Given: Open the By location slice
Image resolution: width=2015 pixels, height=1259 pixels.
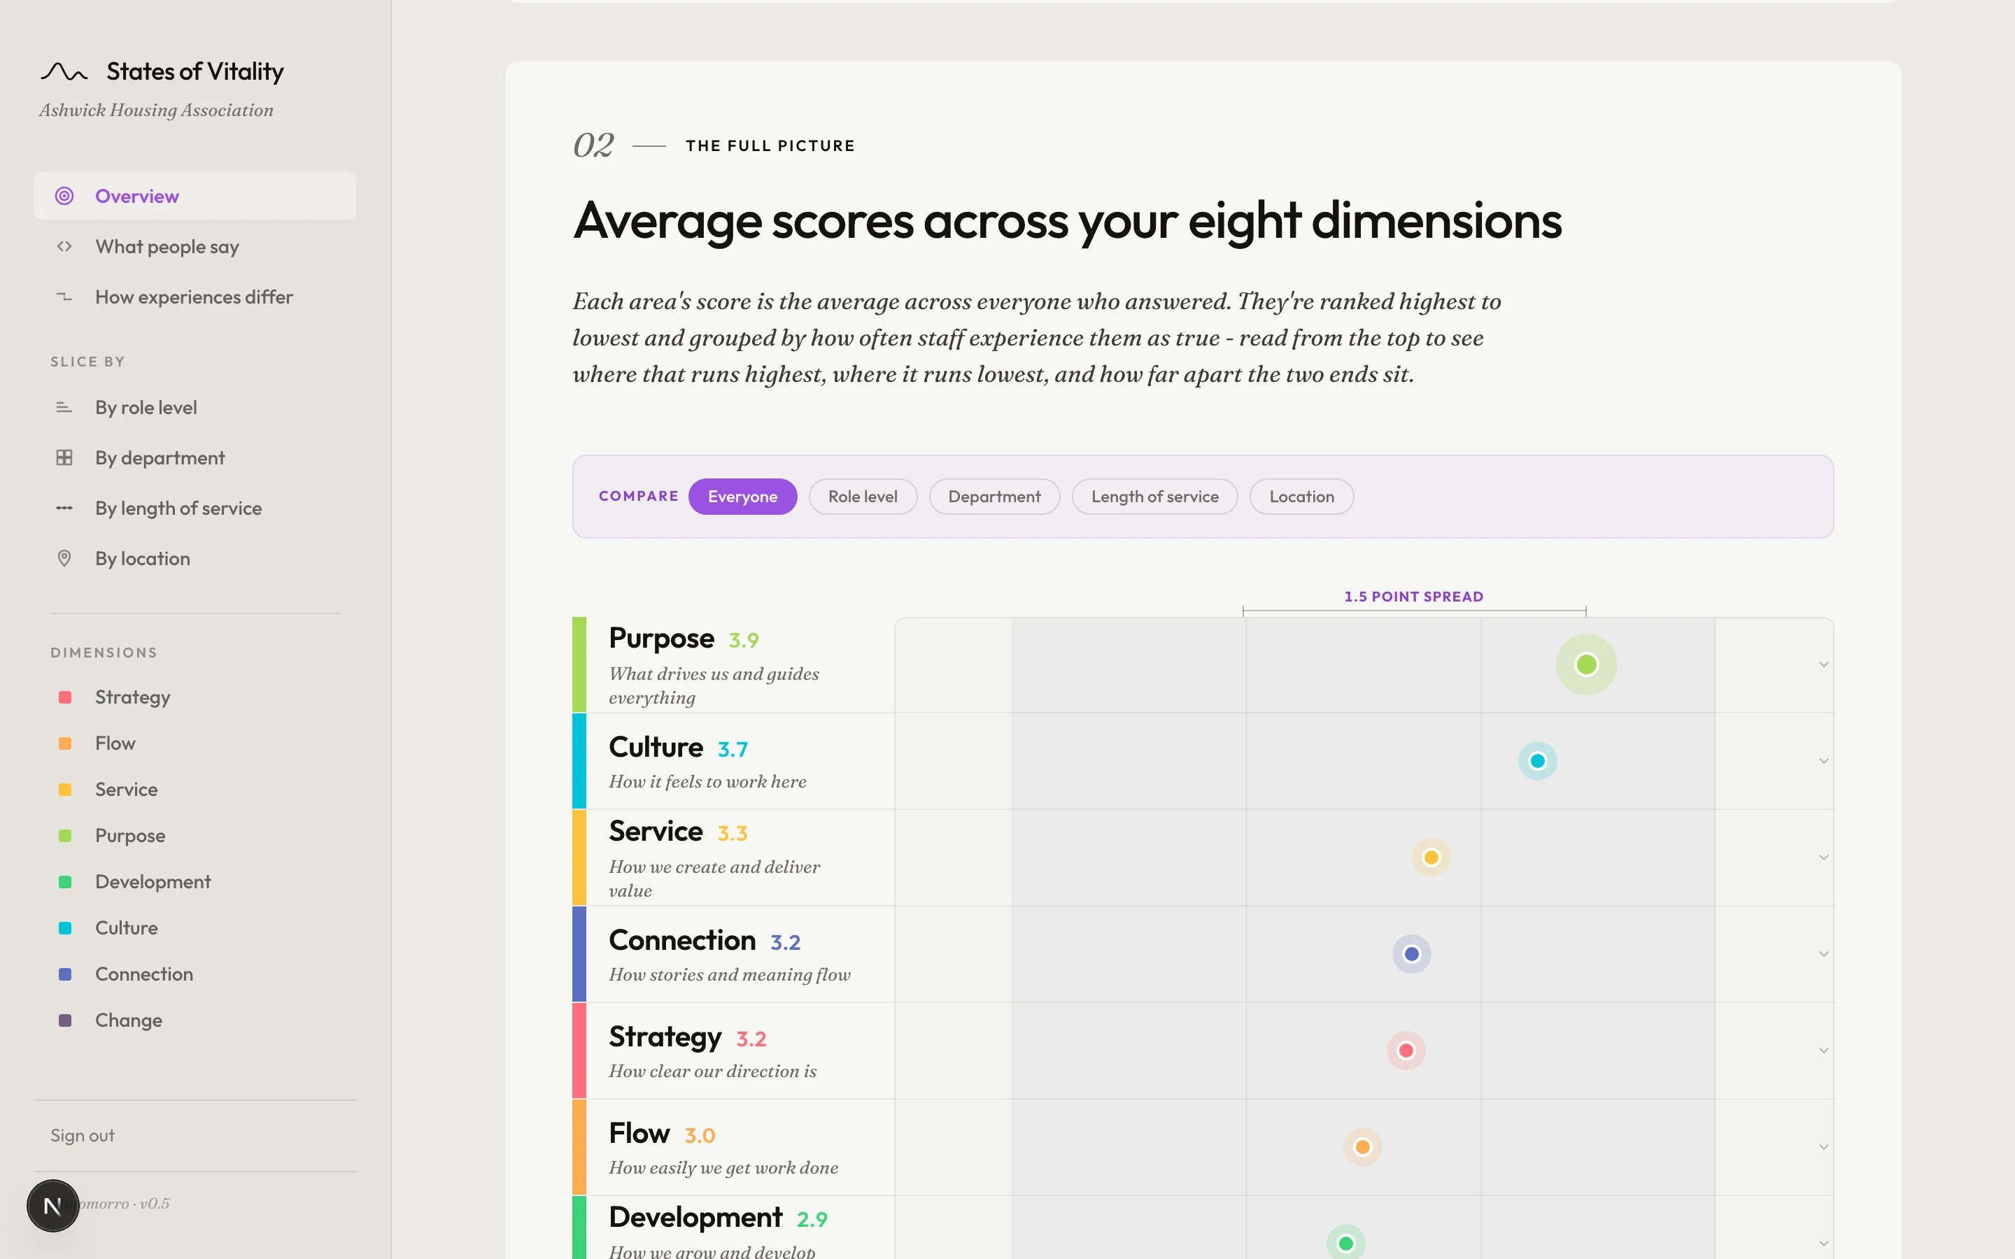Looking at the screenshot, I should [x=195, y=558].
